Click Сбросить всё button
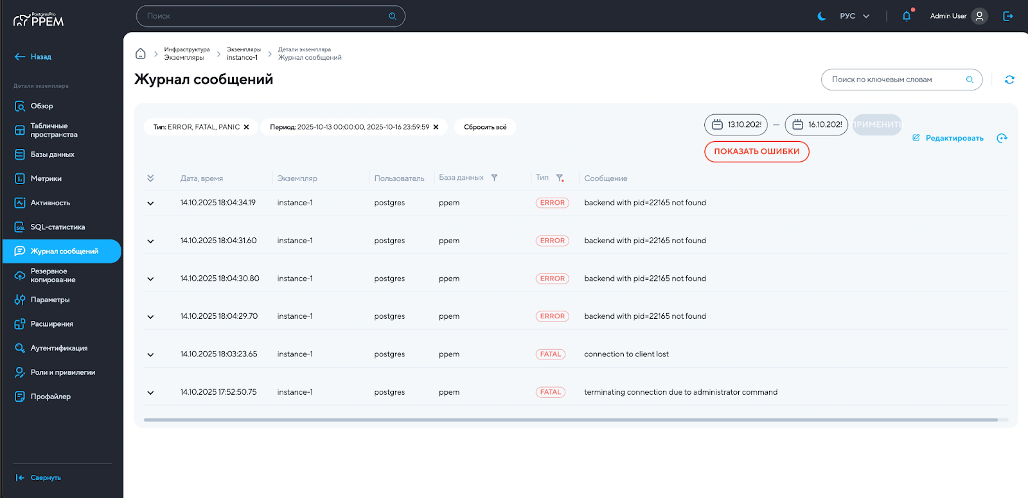The height and width of the screenshot is (498, 1028). [485, 127]
